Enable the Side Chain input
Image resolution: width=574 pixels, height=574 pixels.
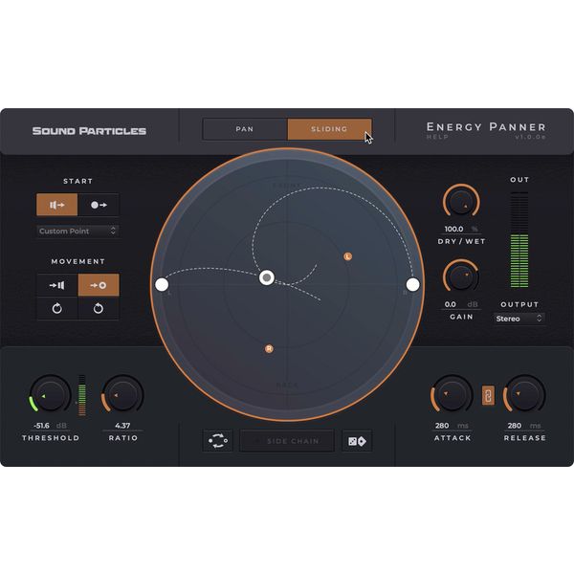286,440
